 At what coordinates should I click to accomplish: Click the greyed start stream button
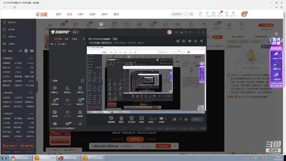(x=197, y=119)
